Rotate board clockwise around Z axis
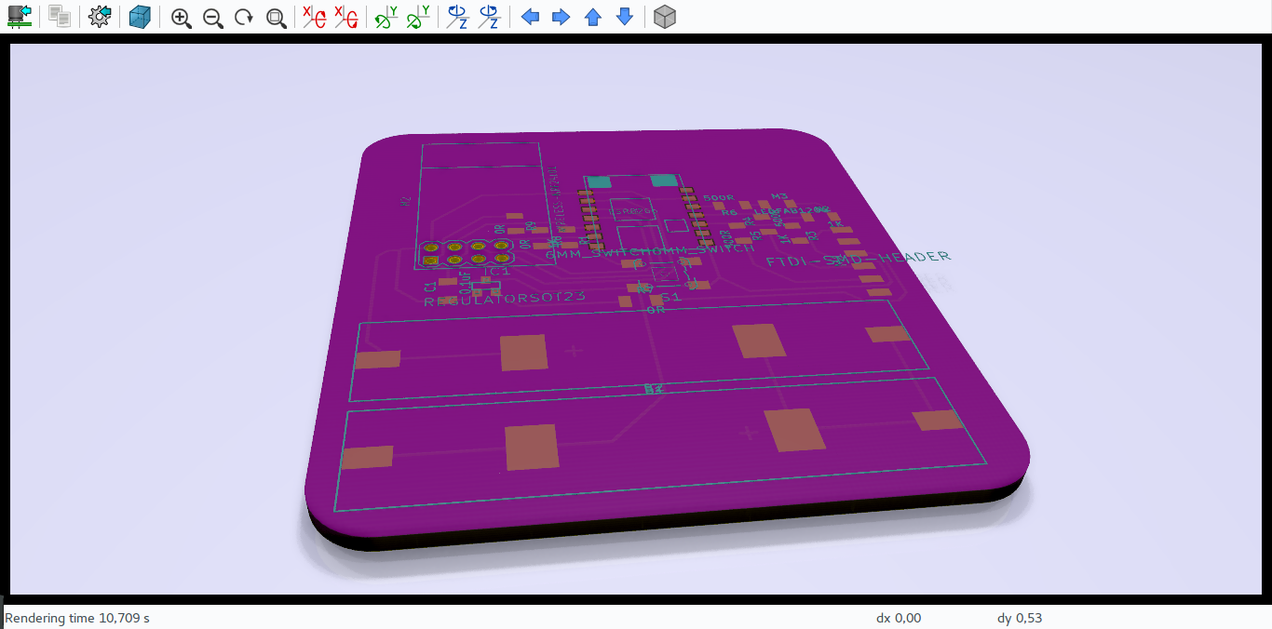The image size is (1272, 629). pyautogui.click(x=456, y=16)
